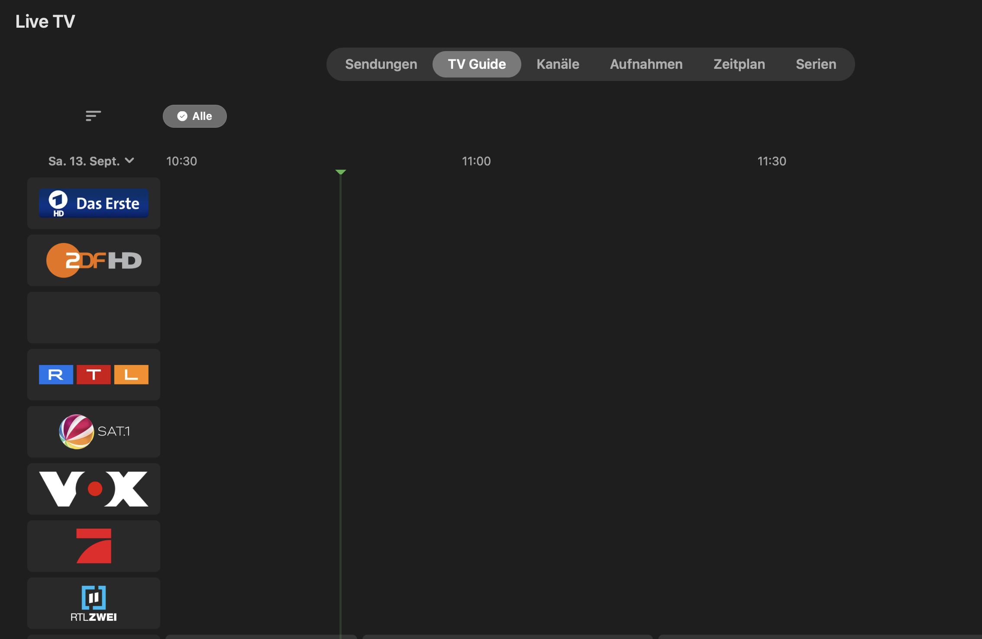Open the sort and filter icon

93,116
